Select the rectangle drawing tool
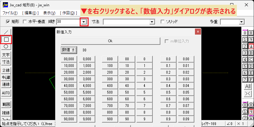 click(x=6, y=39)
